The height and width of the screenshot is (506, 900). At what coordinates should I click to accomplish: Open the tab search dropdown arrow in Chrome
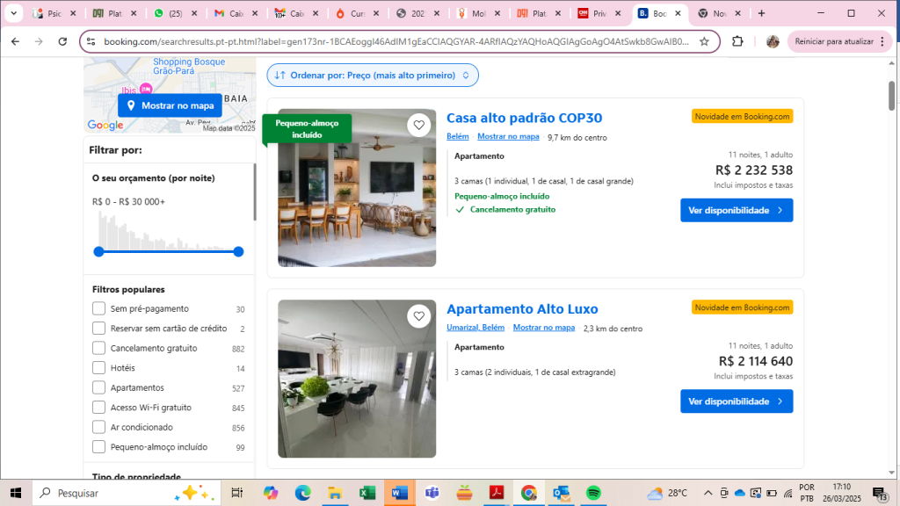click(x=13, y=13)
